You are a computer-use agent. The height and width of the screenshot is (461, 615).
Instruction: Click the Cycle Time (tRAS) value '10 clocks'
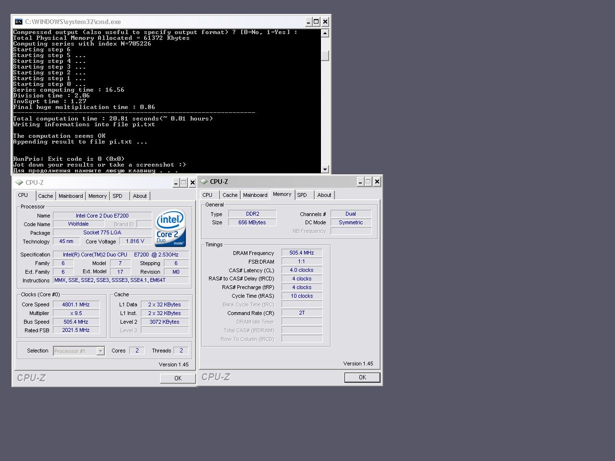(x=302, y=296)
